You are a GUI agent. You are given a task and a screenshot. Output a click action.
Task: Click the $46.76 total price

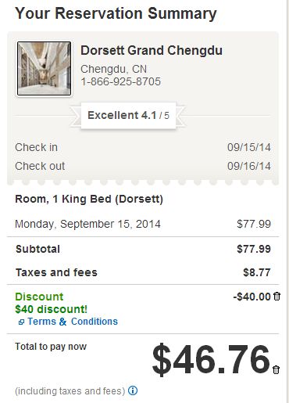click(211, 359)
